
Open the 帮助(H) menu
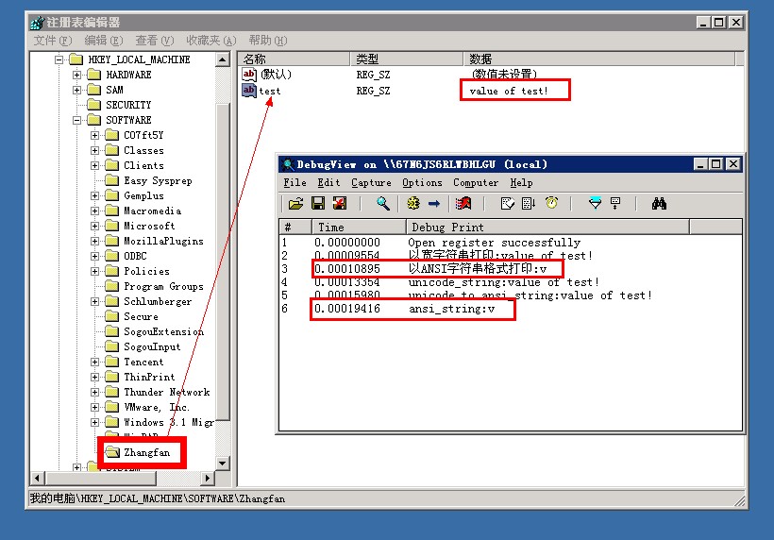(268, 41)
